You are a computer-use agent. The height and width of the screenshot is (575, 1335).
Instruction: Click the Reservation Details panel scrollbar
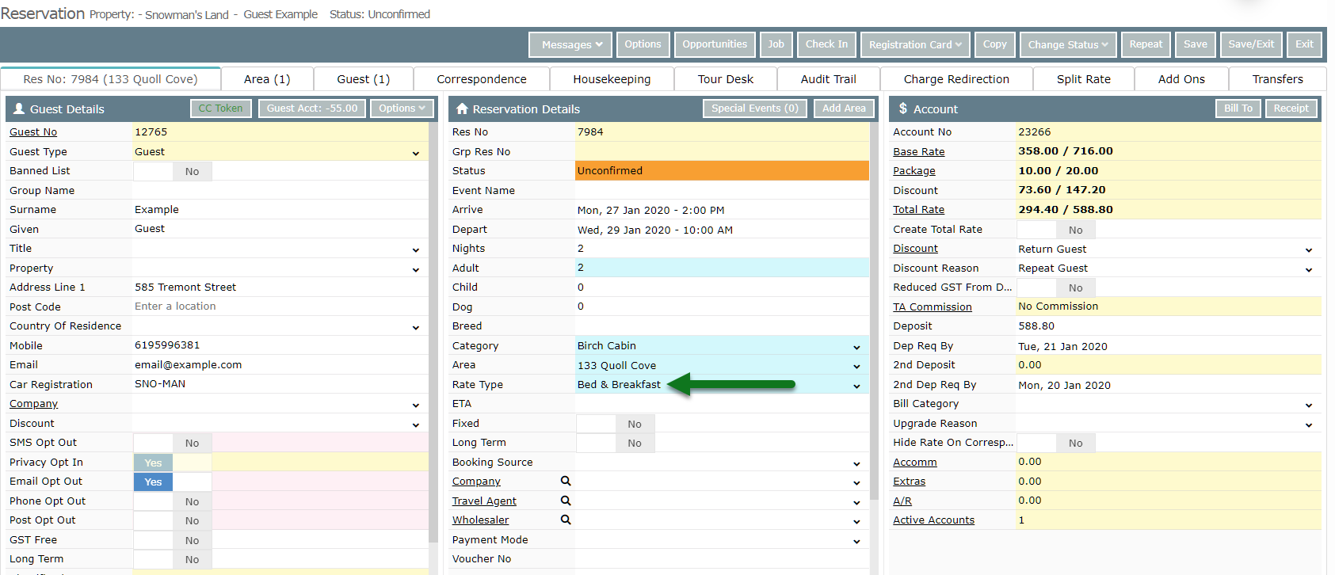(x=874, y=310)
